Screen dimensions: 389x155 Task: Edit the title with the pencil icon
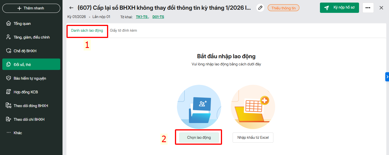coord(260,8)
